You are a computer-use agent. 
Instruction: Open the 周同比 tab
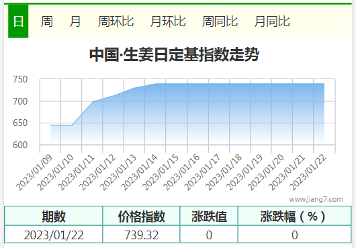click(220, 21)
